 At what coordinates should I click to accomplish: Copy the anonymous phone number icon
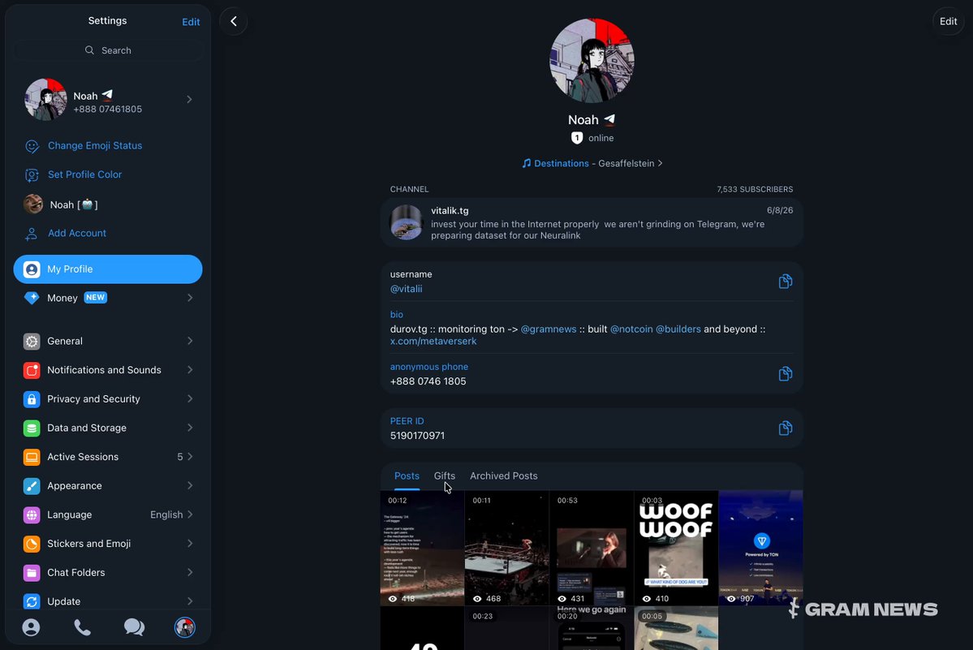click(785, 373)
